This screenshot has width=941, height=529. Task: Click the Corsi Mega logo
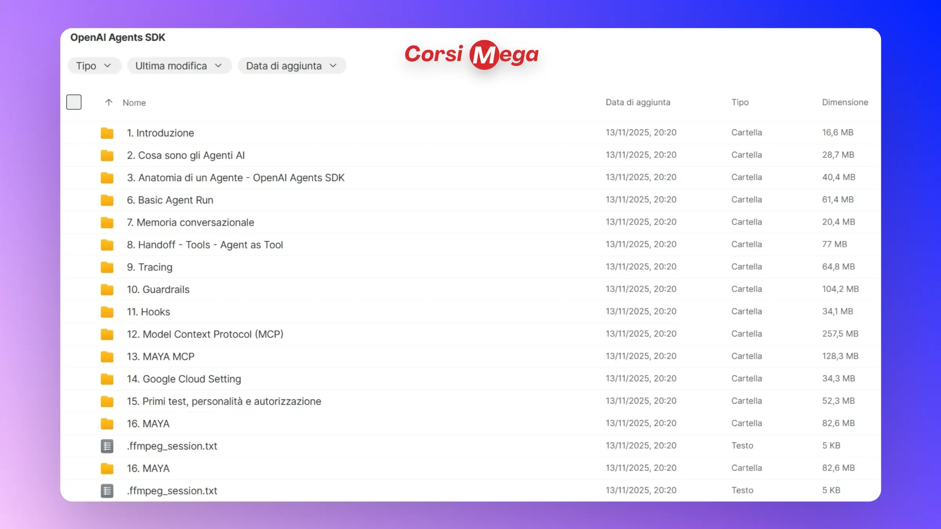[x=472, y=55]
